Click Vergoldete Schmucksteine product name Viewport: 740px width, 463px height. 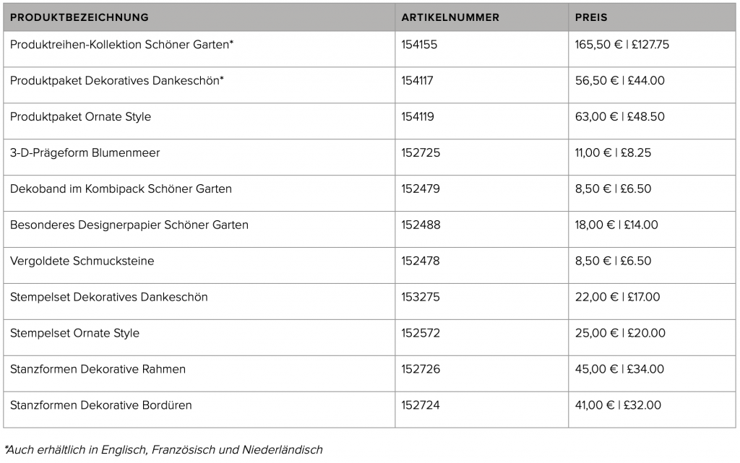pyautogui.click(x=82, y=261)
